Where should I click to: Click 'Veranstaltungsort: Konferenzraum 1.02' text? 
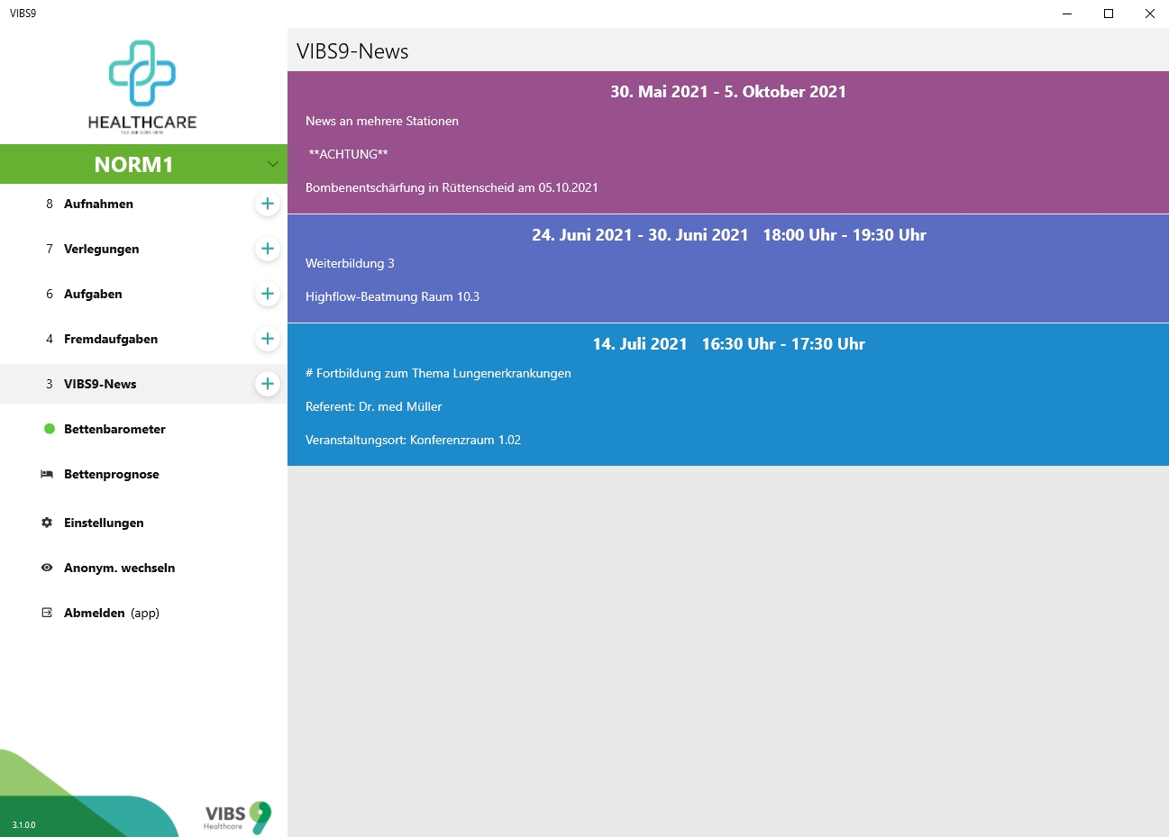(x=413, y=440)
